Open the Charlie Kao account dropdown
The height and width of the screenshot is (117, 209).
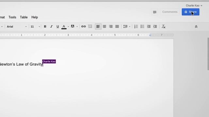(194, 6)
